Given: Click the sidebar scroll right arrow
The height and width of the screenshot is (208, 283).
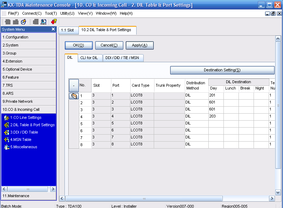Looking at the screenshot, I should point(53,189).
